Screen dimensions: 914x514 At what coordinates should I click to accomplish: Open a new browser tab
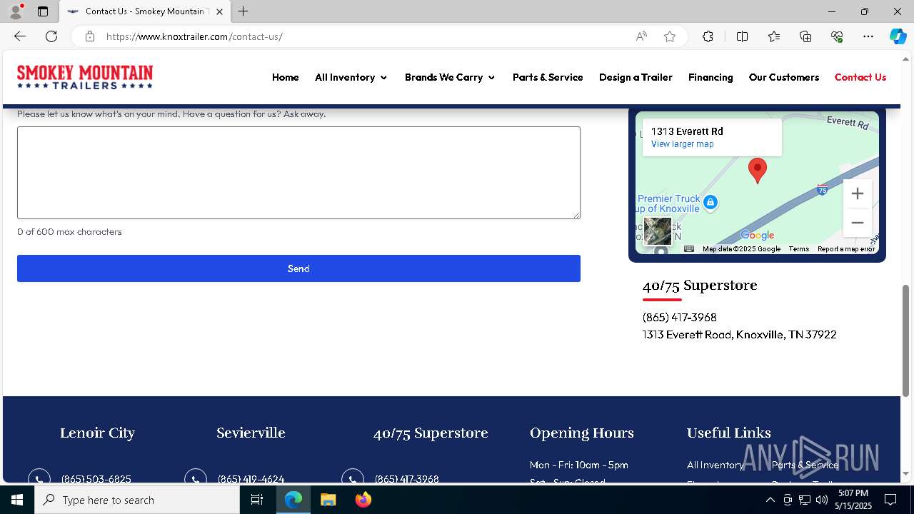(243, 11)
